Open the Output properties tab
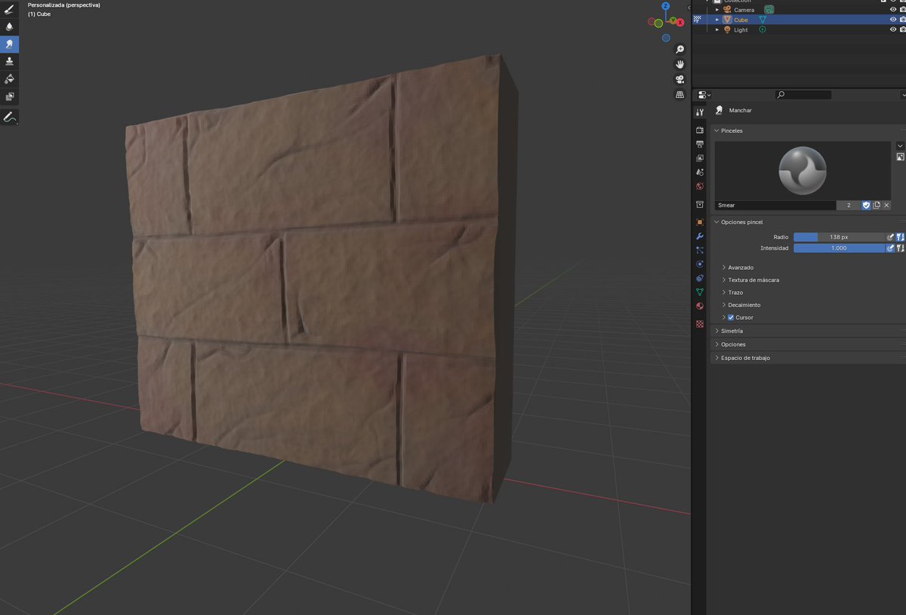Screen dimensions: 906x615 click(x=700, y=144)
